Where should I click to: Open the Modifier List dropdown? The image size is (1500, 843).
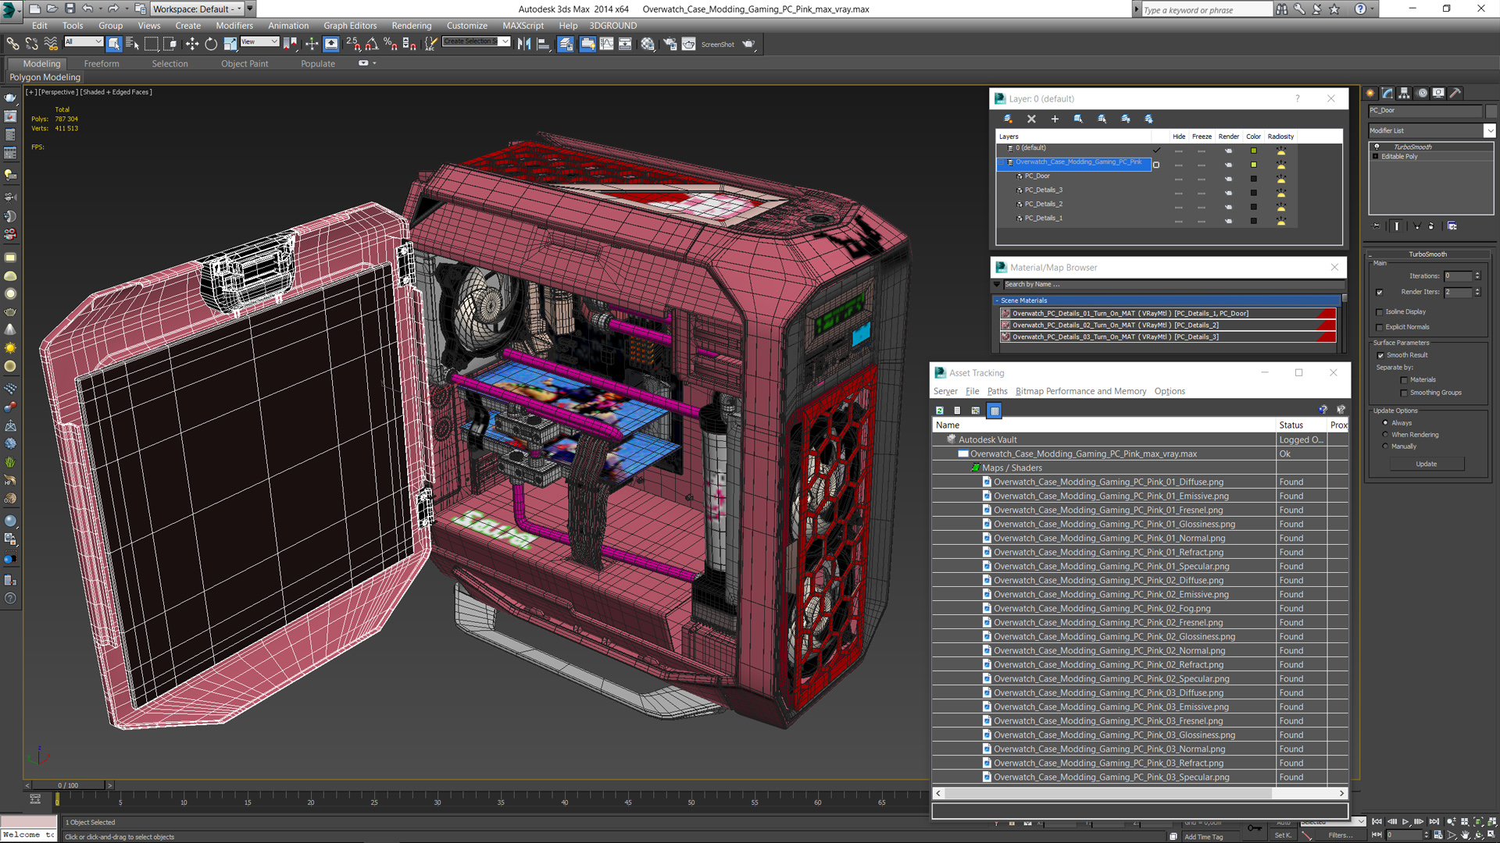click(x=1490, y=130)
